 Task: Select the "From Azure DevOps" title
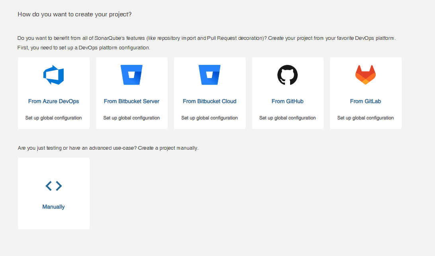pyautogui.click(x=54, y=101)
